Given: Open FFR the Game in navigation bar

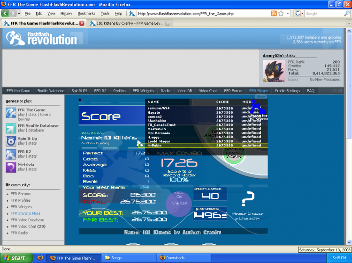Looking at the screenshot, I should coord(18,91).
